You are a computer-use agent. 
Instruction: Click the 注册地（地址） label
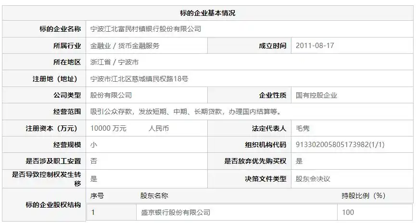click(55, 79)
